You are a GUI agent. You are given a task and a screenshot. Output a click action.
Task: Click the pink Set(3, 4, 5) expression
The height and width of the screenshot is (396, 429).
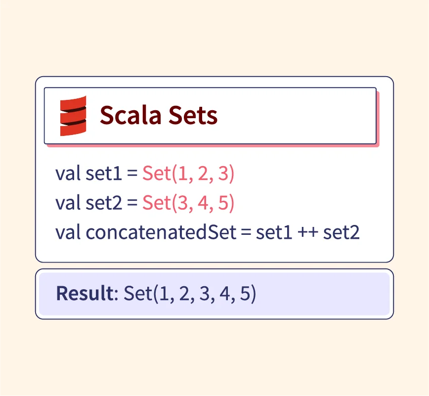(188, 203)
